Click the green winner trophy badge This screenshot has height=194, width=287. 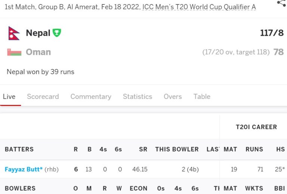(57, 33)
